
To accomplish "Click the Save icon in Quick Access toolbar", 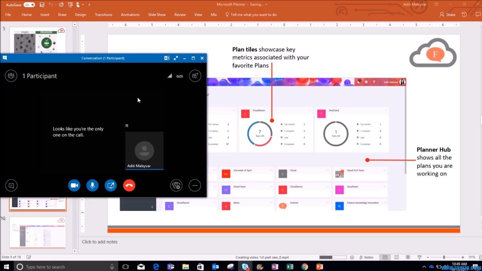I will pos(42,5).
